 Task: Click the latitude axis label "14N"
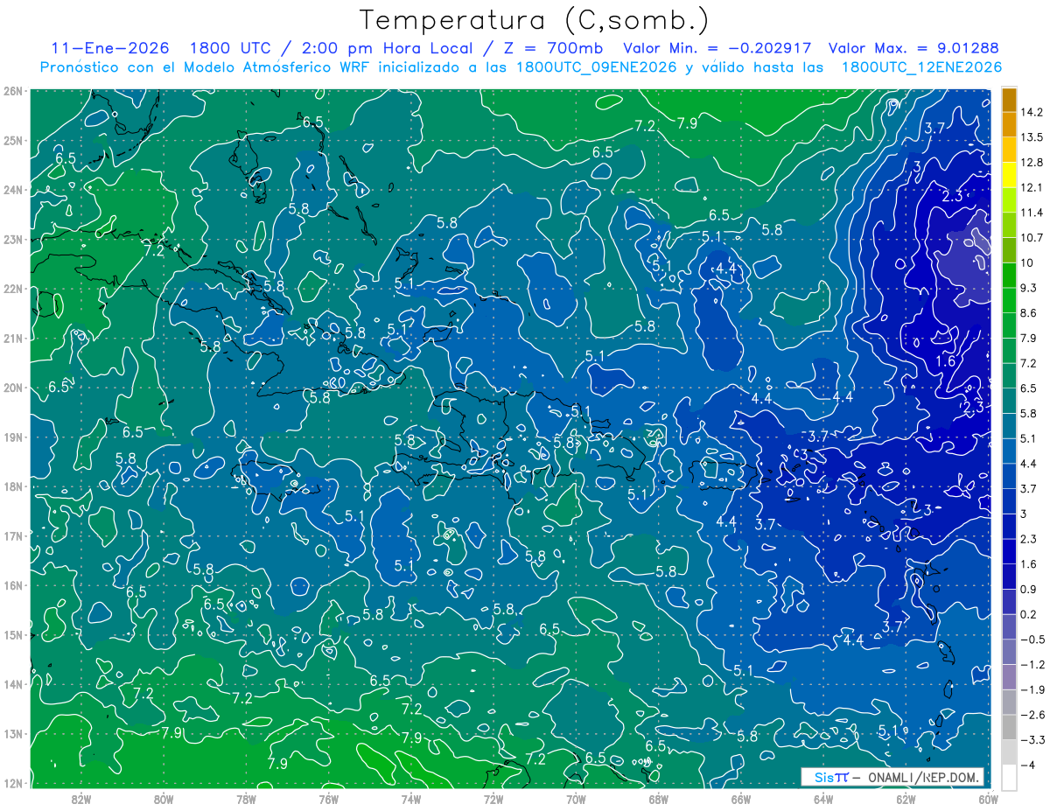[13, 684]
